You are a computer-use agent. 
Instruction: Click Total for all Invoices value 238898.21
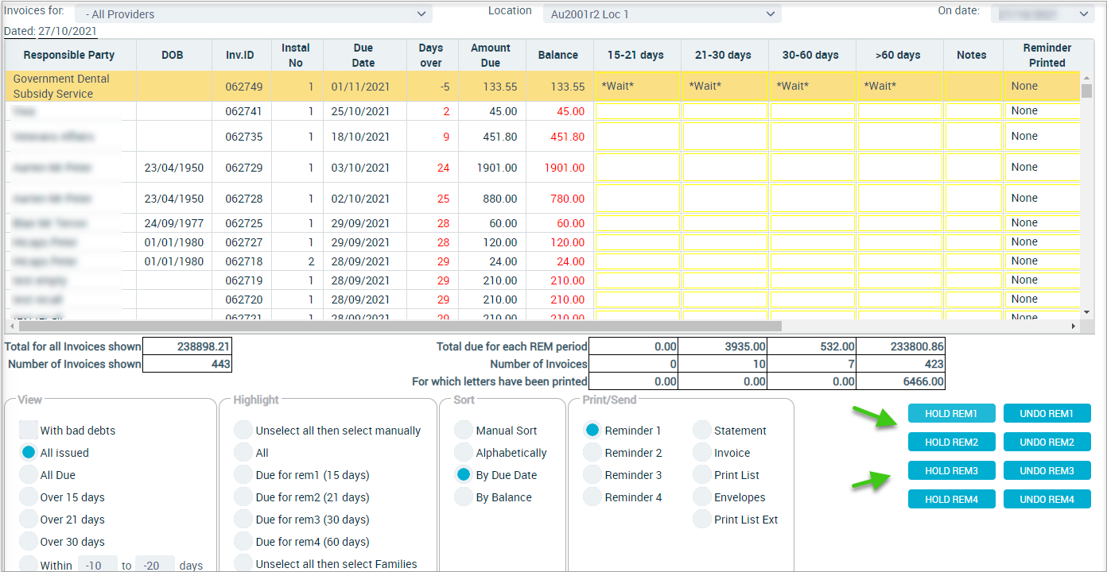(x=187, y=346)
